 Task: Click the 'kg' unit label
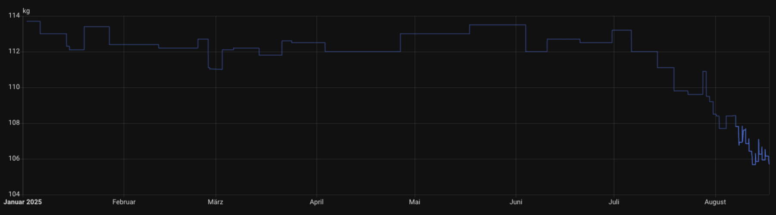(x=26, y=11)
